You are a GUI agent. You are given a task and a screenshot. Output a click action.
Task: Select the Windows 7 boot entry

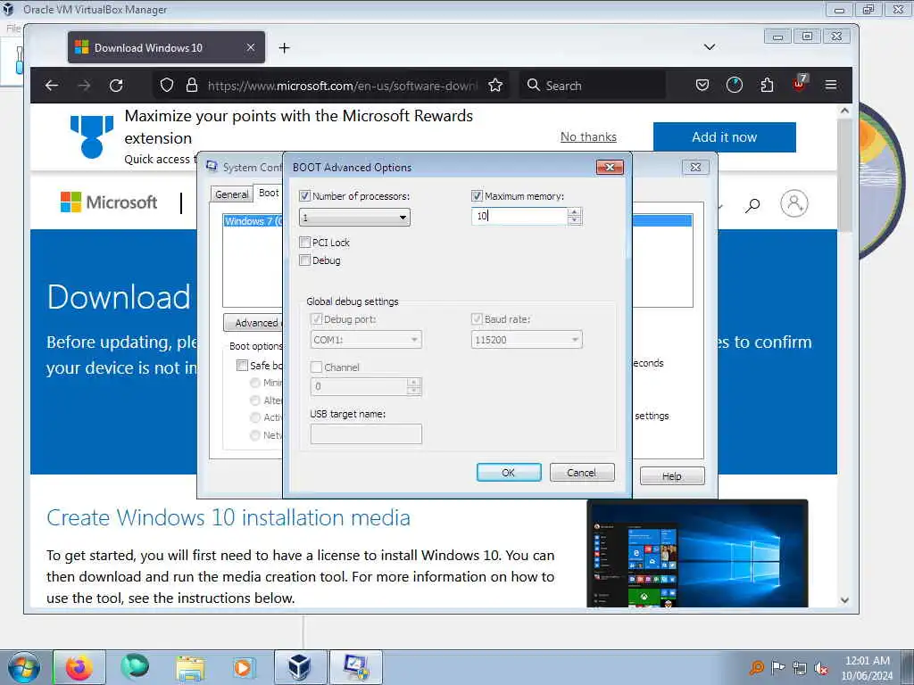tap(253, 221)
